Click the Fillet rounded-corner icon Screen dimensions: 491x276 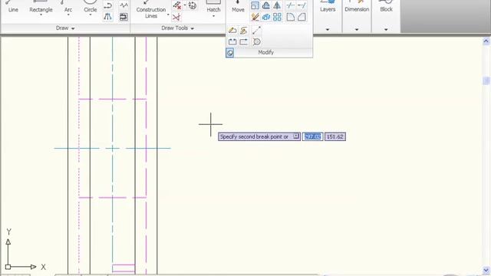291,17
